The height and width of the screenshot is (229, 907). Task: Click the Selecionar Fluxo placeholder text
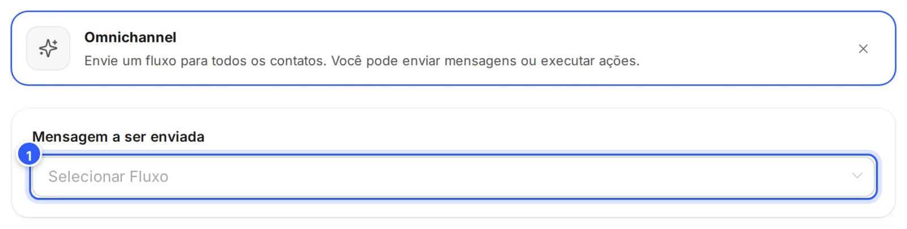[x=108, y=177]
